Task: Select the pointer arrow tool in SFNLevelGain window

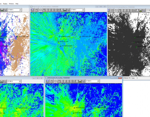Action: [x=41, y=10]
